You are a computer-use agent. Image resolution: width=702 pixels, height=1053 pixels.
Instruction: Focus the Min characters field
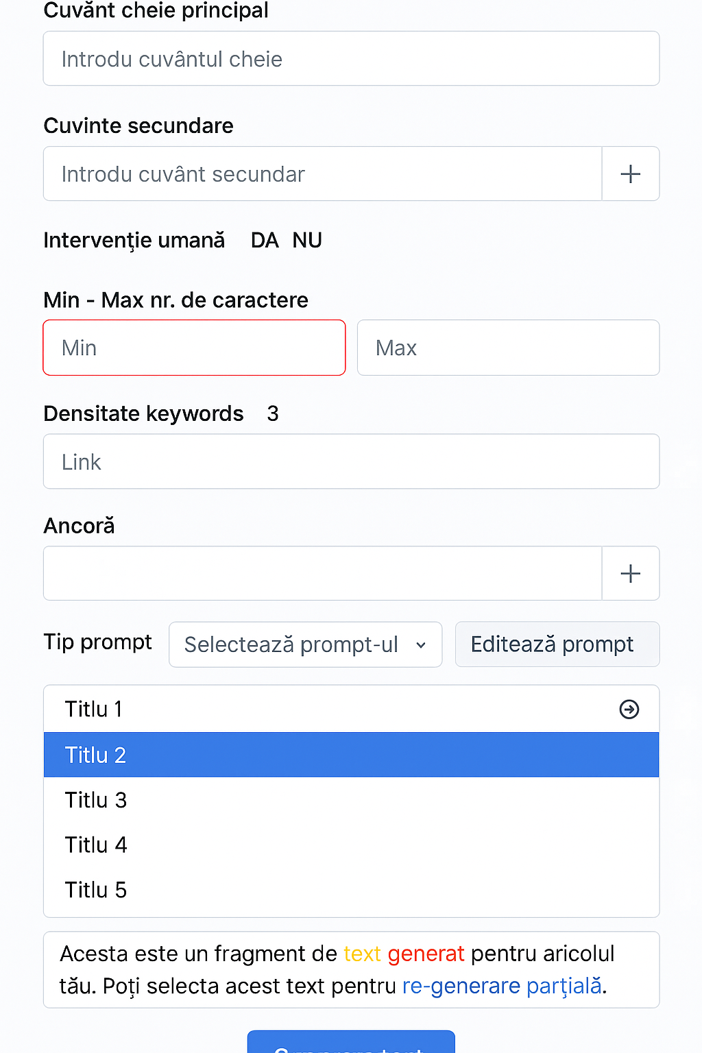click(194, 348)
